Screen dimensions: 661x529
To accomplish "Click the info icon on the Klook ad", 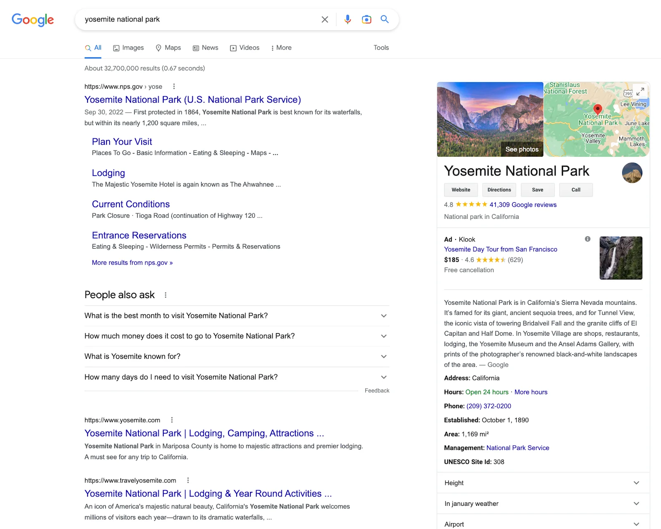I will click(x=587, y=239).
